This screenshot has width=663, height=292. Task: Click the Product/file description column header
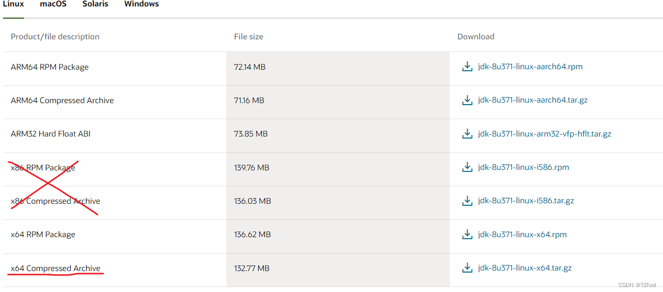point(55,36)
